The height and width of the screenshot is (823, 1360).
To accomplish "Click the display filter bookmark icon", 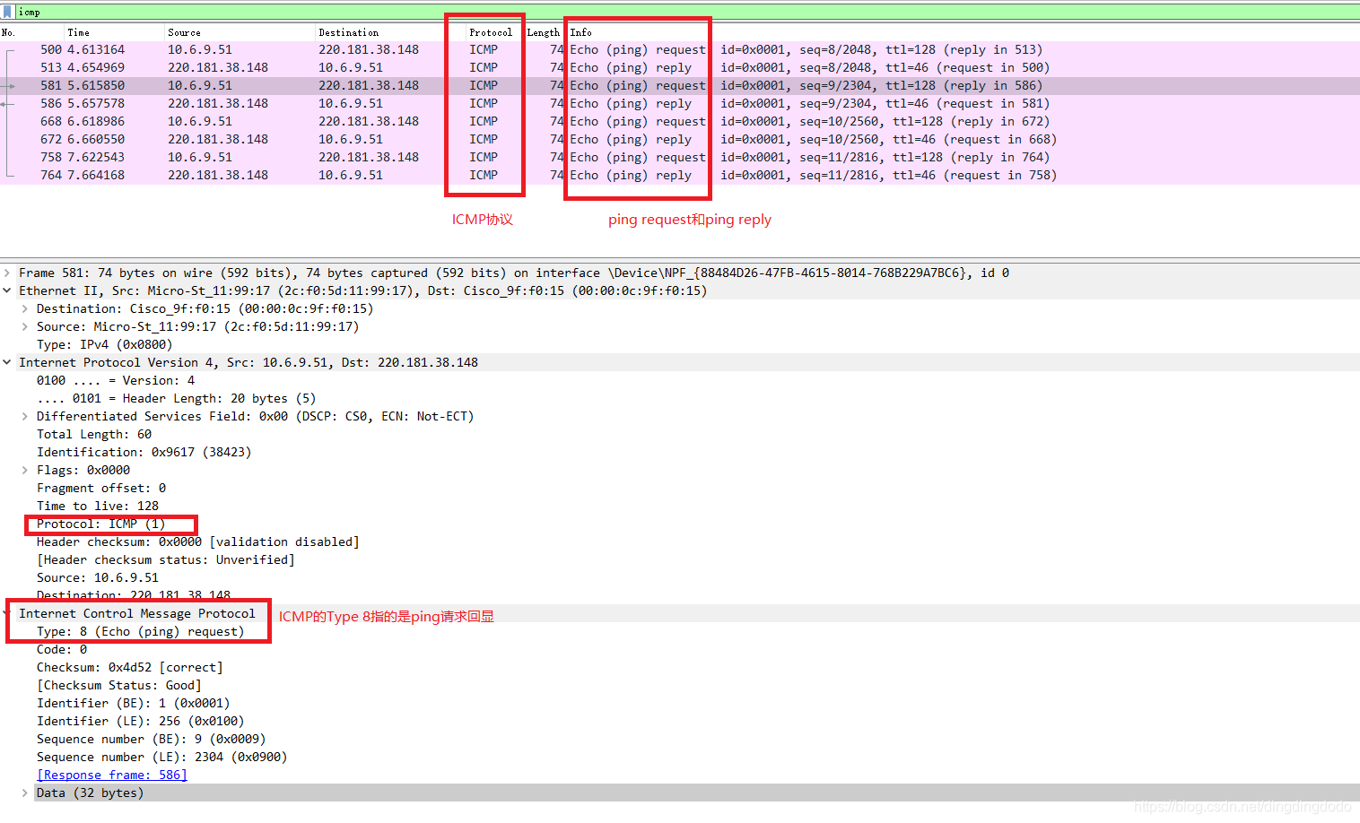I will [8, 12].
